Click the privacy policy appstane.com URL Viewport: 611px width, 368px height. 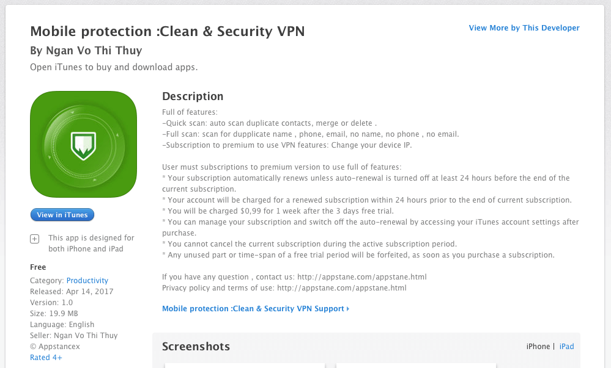[342, 288]
